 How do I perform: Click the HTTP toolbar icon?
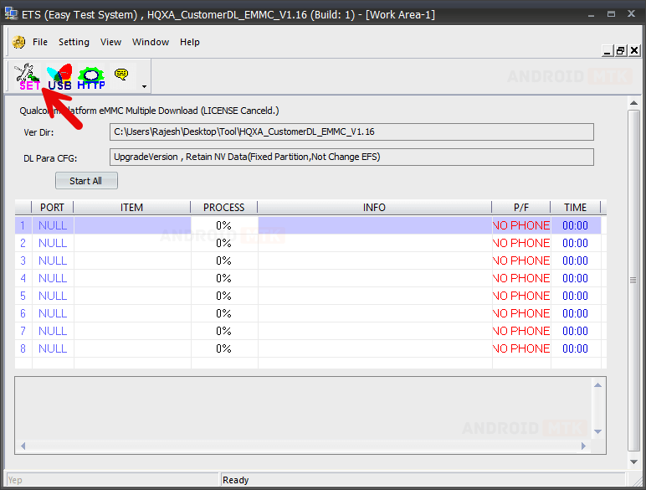pyautogui.click(x=91, y=76)
